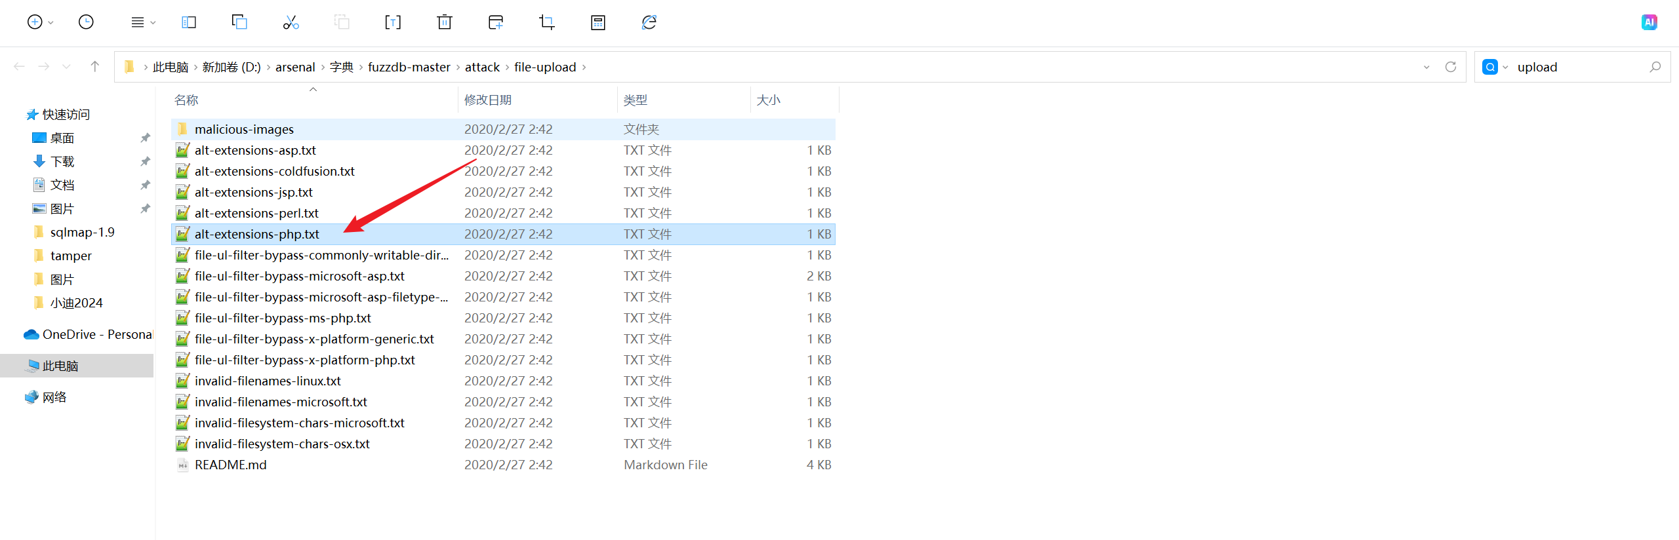Click fuzzdb-master in address path
1679x540 pixels.
(409, 67)
